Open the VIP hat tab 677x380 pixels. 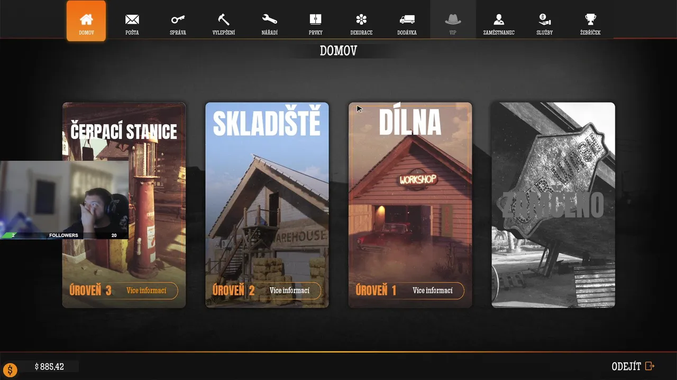click(x=453, y=21)
